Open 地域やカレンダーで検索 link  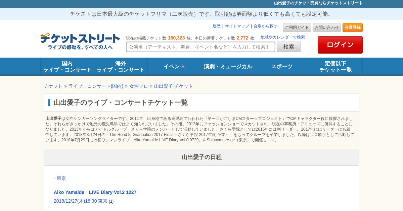point(283,37)
